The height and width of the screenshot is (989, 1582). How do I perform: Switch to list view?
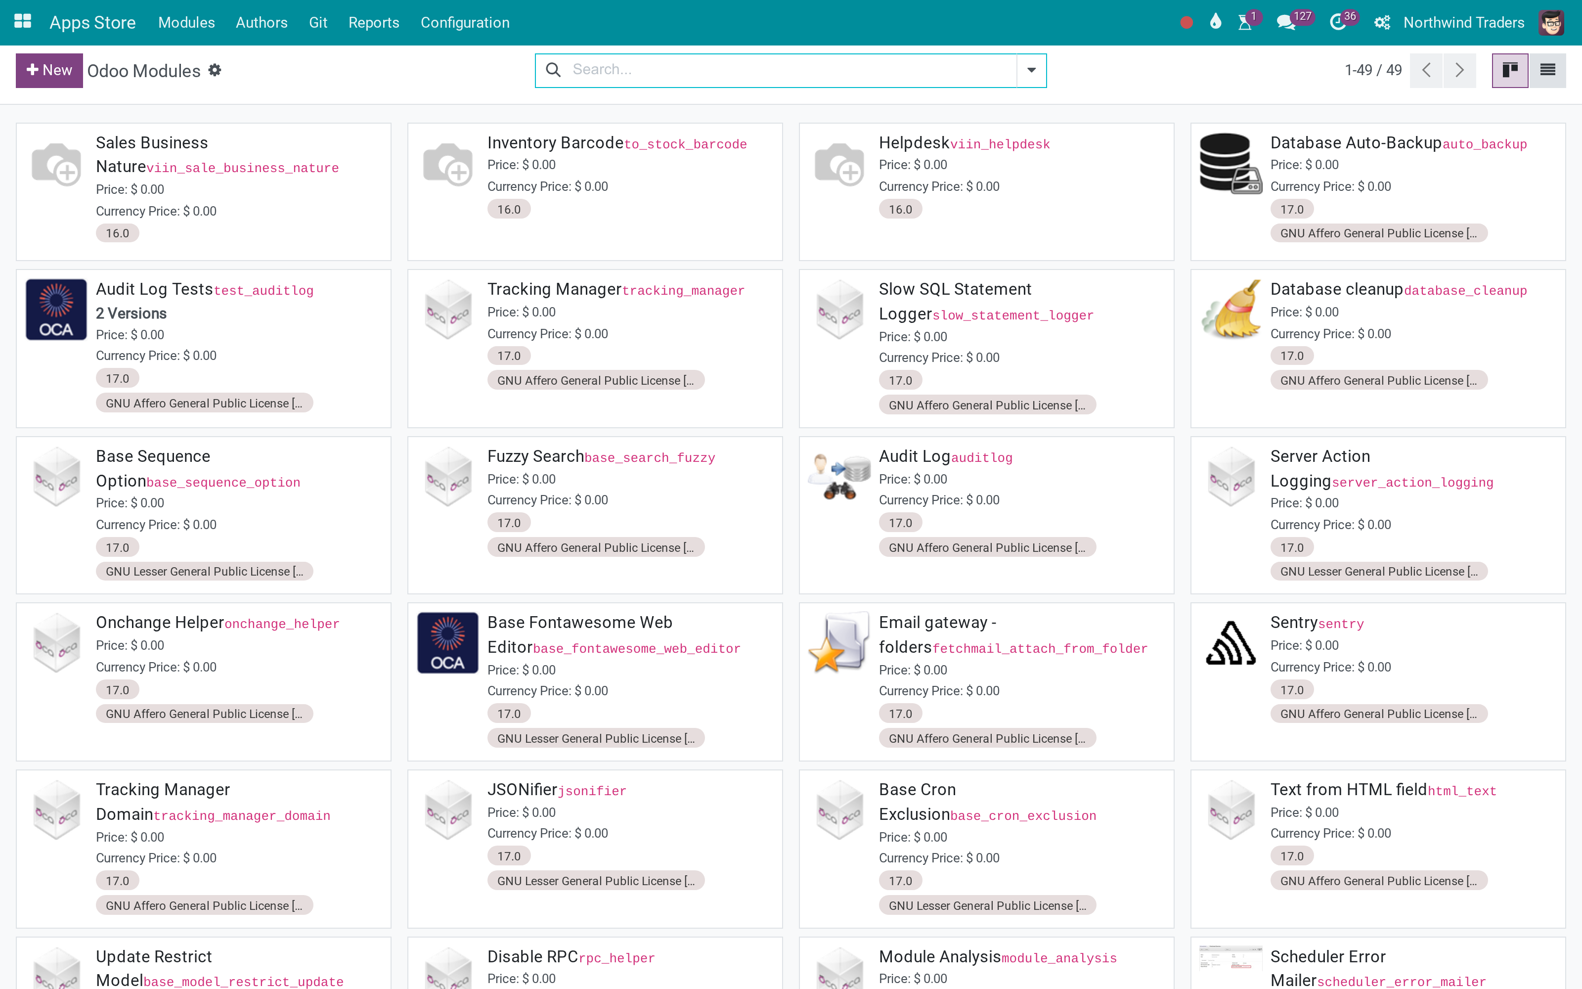pyautogui.click(x=1547, y=70)
